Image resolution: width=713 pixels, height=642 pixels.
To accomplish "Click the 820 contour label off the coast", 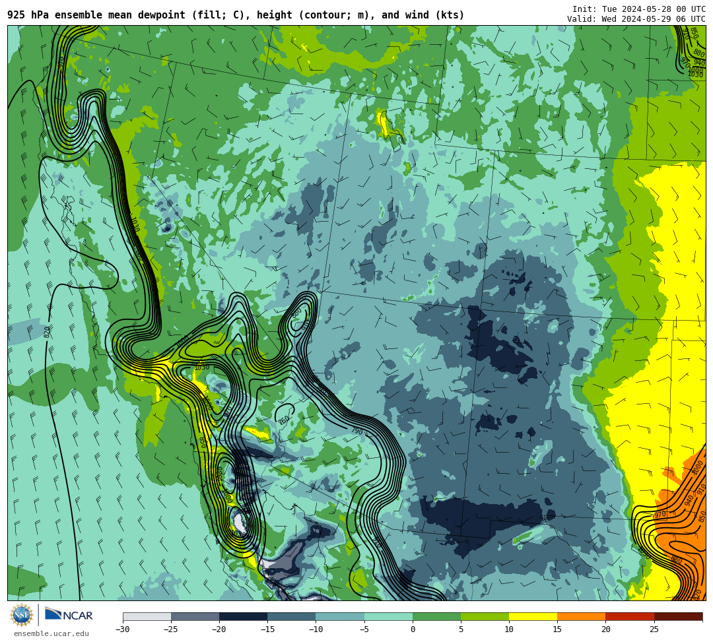I will coord(47,332).
